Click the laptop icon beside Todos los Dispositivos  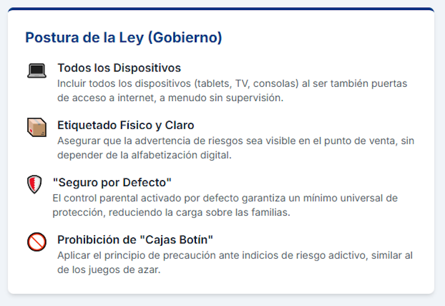37,71
